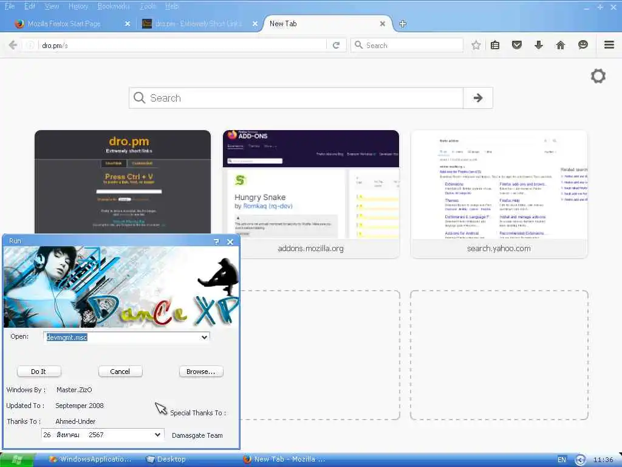Open the Help menu
622x467 pixels.
[172, 6]
